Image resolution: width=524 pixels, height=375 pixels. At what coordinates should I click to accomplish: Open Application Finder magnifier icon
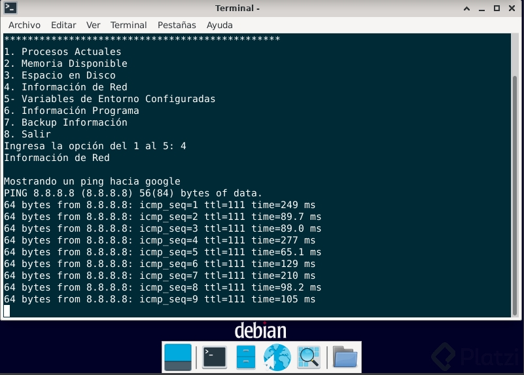coord(309,357)
